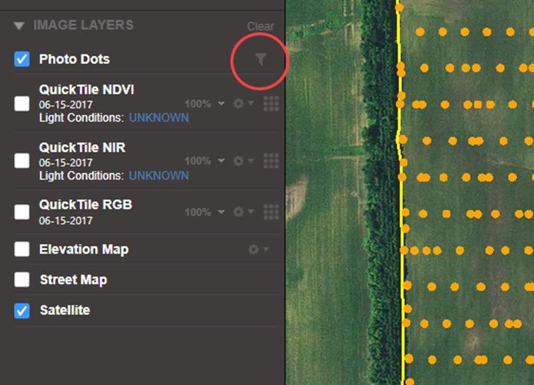Open QuickTile NDVI gear settings

tap(243, 104)
